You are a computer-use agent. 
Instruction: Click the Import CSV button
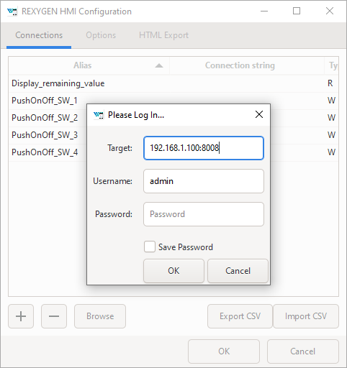306,316
